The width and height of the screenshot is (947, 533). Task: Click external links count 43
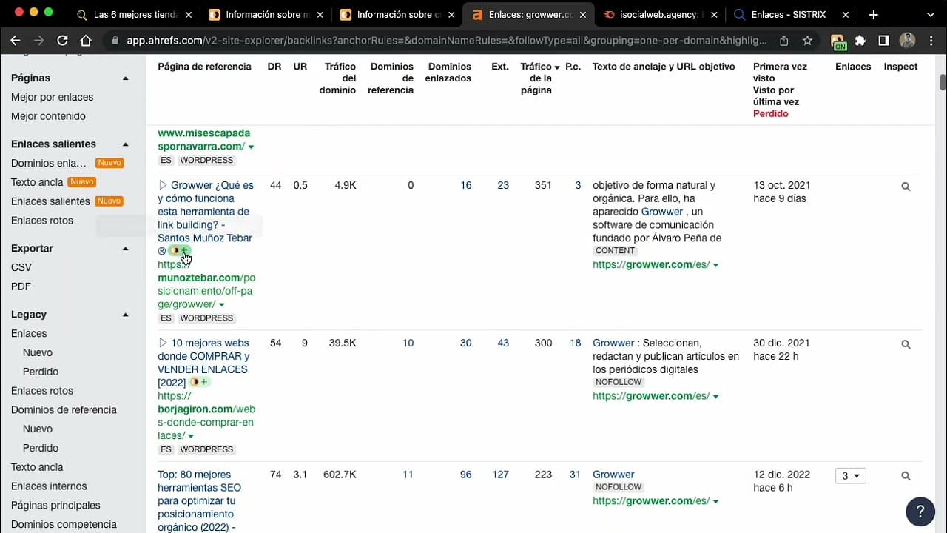[503, 343]
